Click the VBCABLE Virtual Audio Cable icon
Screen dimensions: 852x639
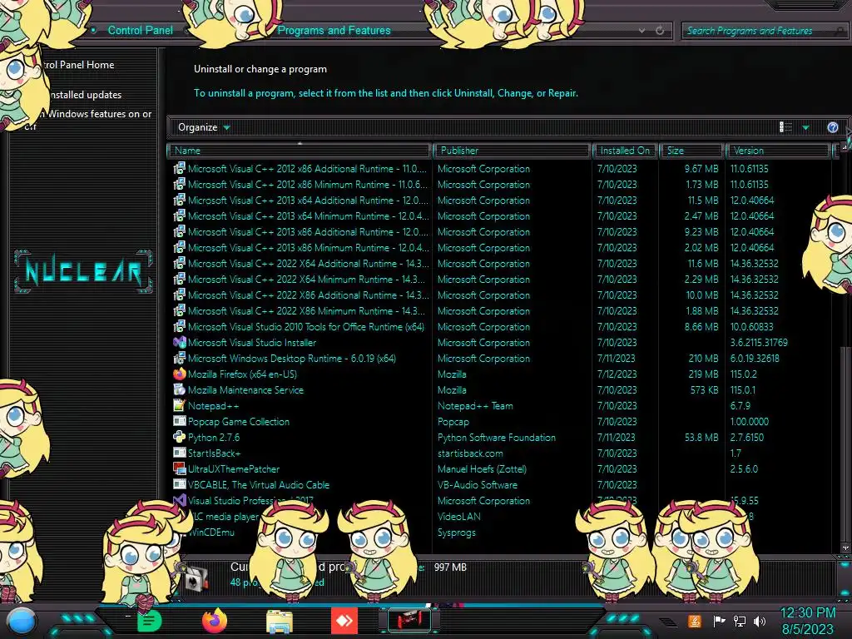pos(180,484)
